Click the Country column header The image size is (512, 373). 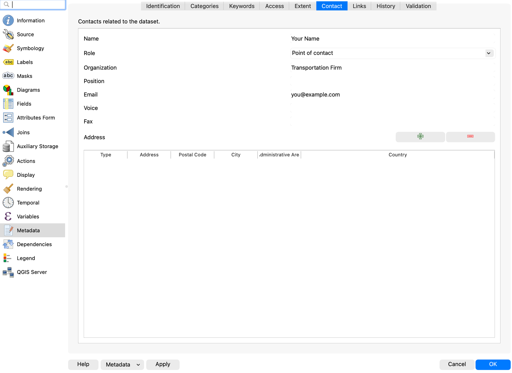pyautogui.click(x=398, y=155)
